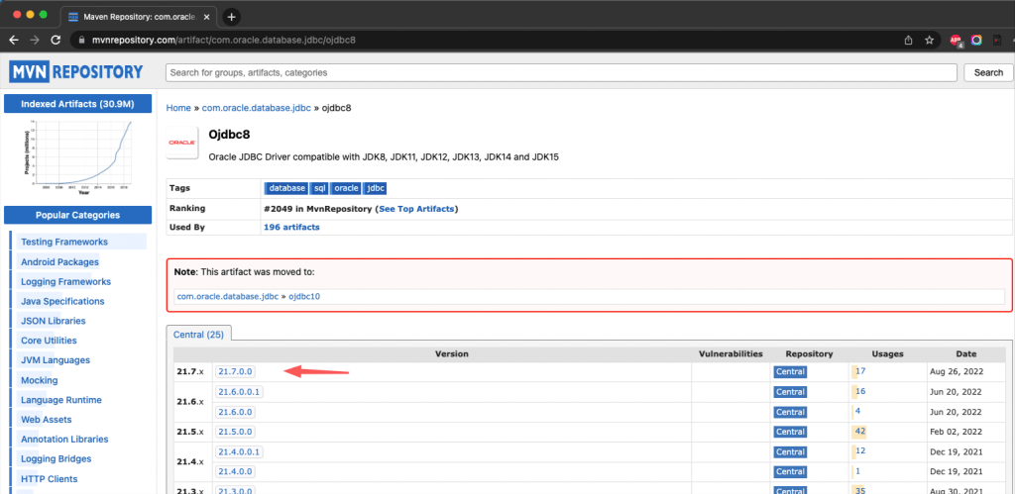This screenshot has width=1015, height=494.
Task: Go to Home breadcrumb link
Action: point(178,108)
